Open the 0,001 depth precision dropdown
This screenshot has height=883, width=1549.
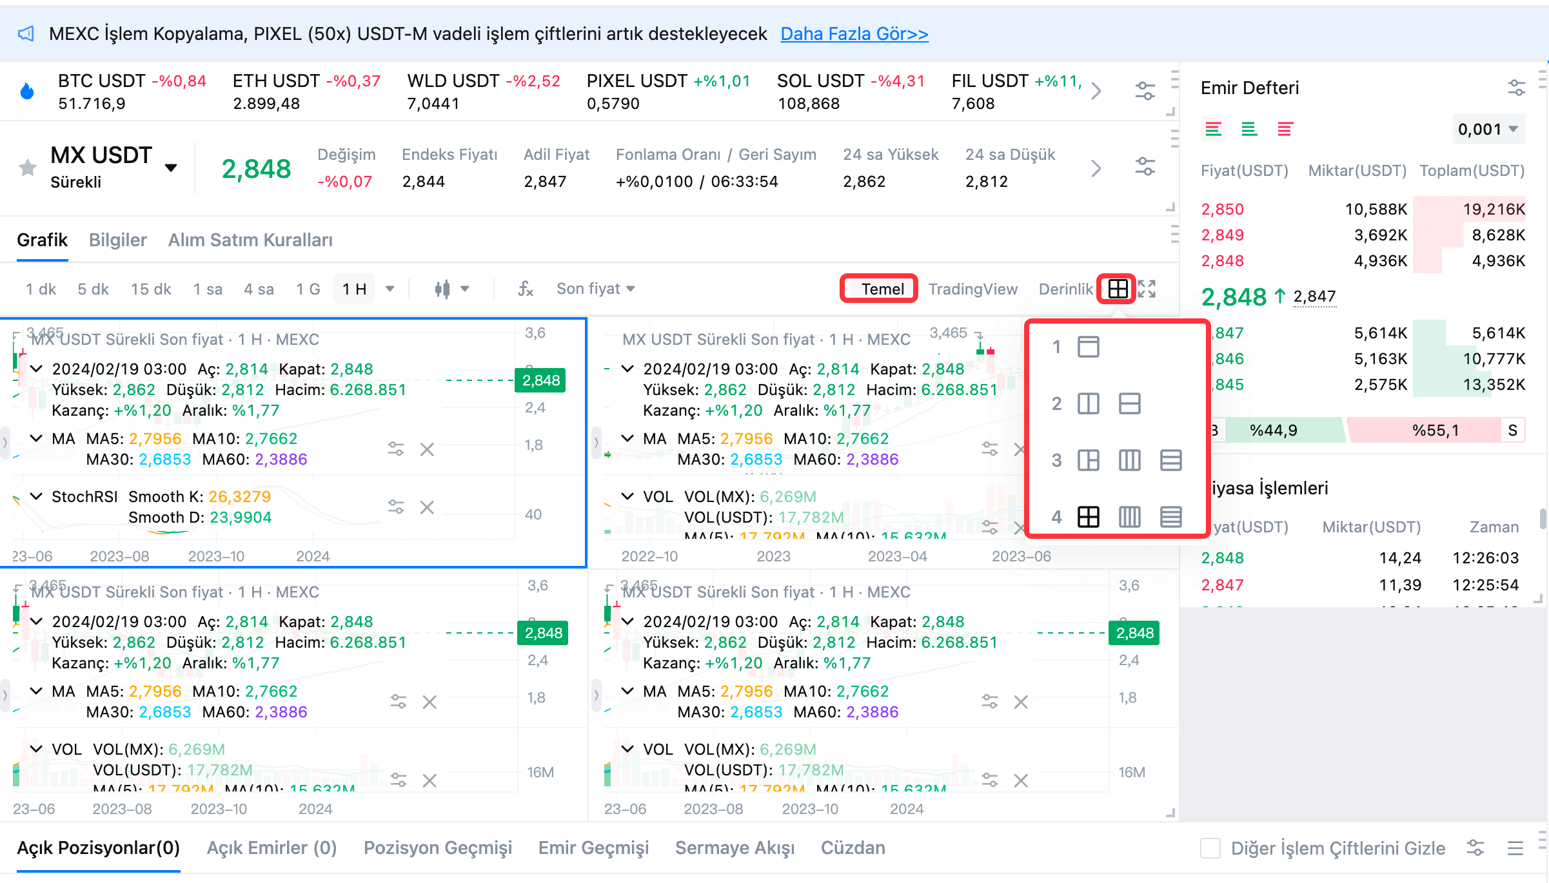tap(1488, 130)
